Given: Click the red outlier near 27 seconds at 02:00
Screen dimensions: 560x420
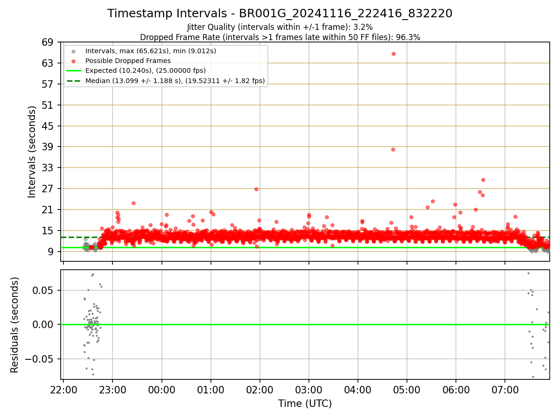Looking at the screenshot, I should click(x=256, y=189).
